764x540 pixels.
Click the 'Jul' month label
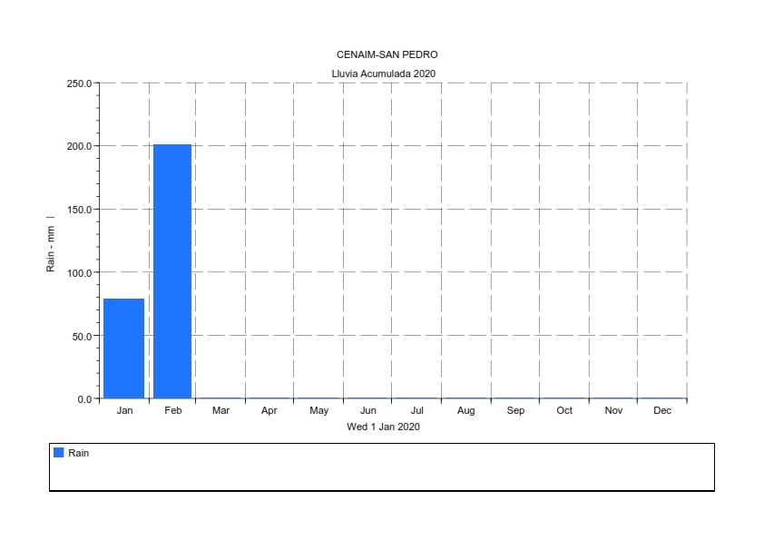(x=417, y=410)
